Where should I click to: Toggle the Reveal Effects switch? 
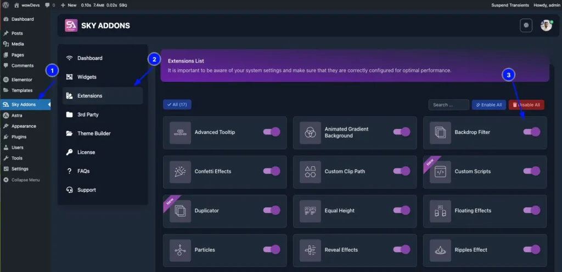click(402, 250)
